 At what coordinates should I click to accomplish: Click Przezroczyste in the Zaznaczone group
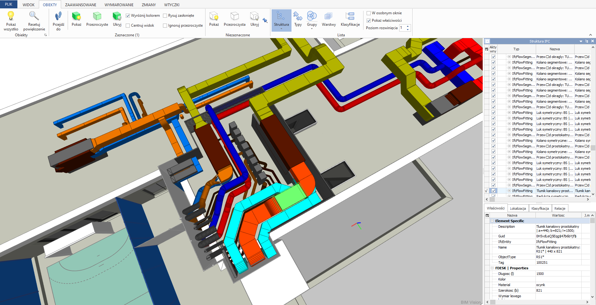97,16
